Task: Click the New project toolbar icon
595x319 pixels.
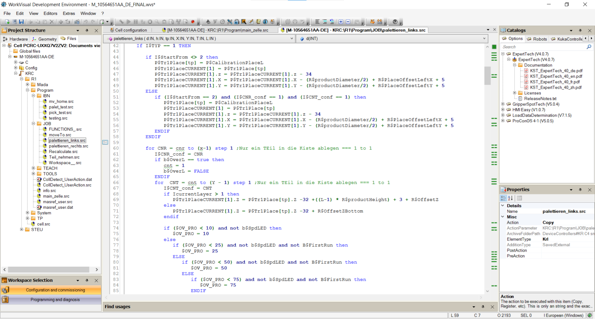Action: tap(7, 22)
